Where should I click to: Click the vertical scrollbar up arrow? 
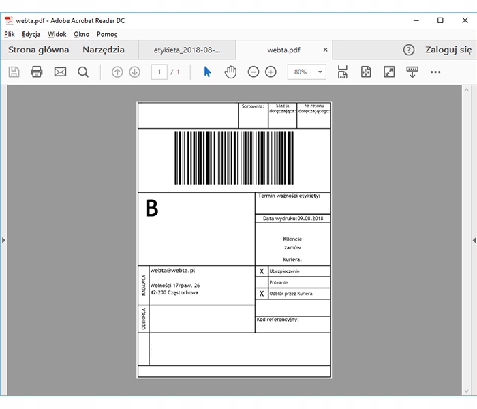click(466, 90)
